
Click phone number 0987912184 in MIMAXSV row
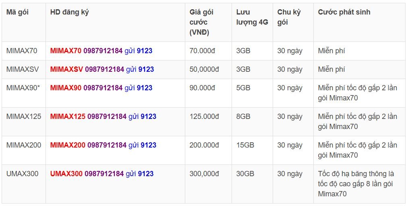click(x=105, y=69)
